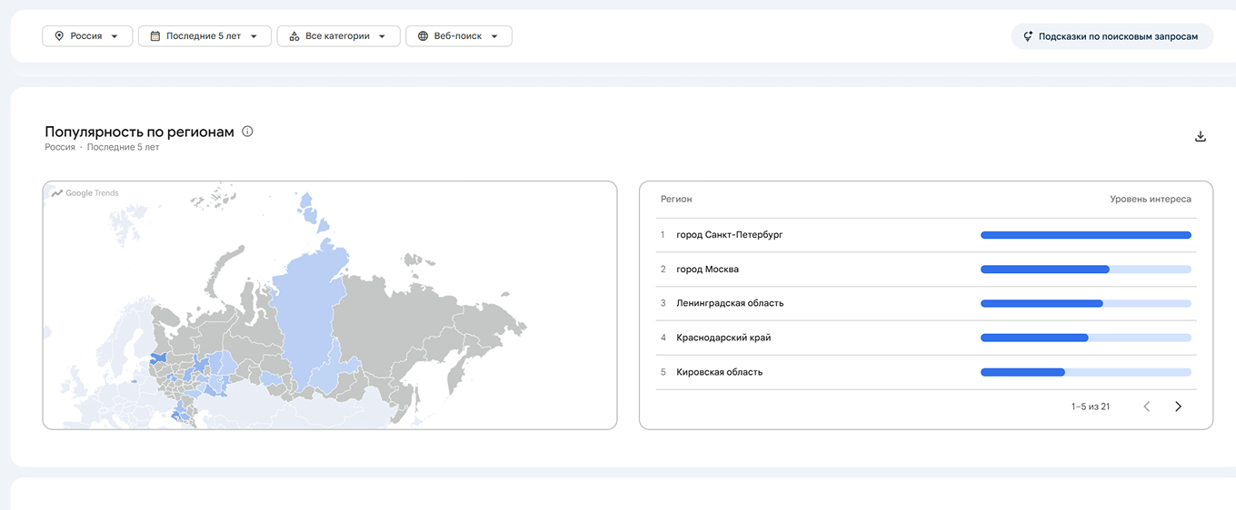This screenshot has height=510, width=1236.
Task: Click the interest bar for Краснодарский край
Action: (x=1086, y=338)
